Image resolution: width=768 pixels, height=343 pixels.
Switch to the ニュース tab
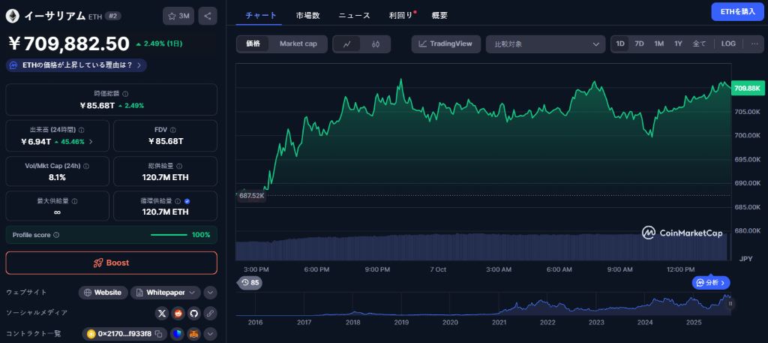(x=354, y=15)
